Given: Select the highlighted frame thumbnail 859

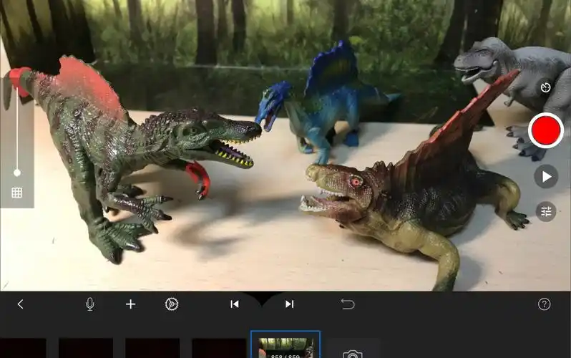Looking at the screenshot, I should tap(285, 345).
